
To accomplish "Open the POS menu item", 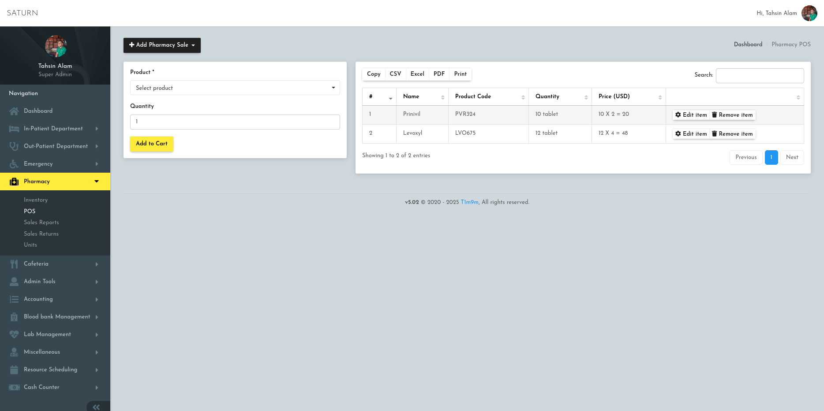I will (x=30, y=211).
